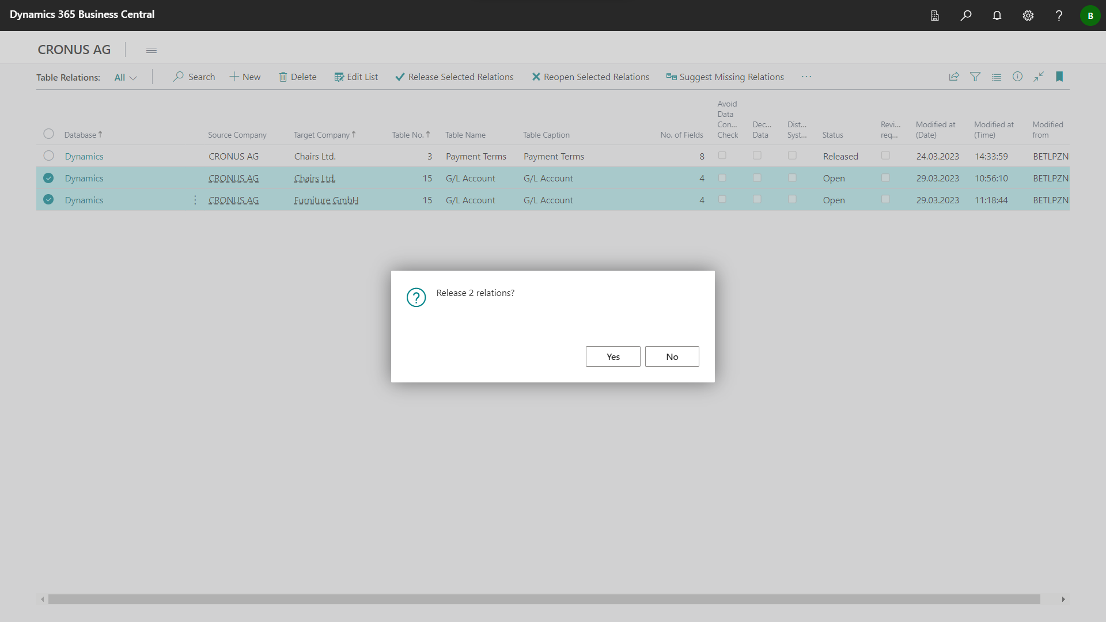Open the Table Caption column header
Viewport: 1106px width, 622px height.
click(x=546, y=135)
